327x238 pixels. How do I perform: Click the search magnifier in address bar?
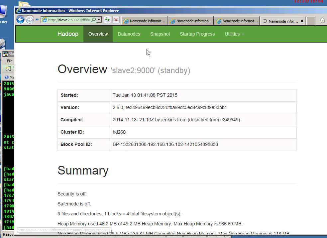[x=94, y=20]
